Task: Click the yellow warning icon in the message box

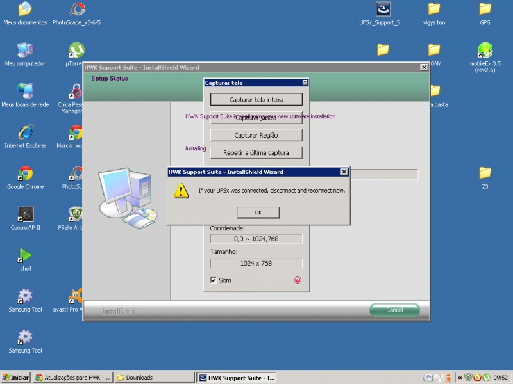Action: click(181, 191)
